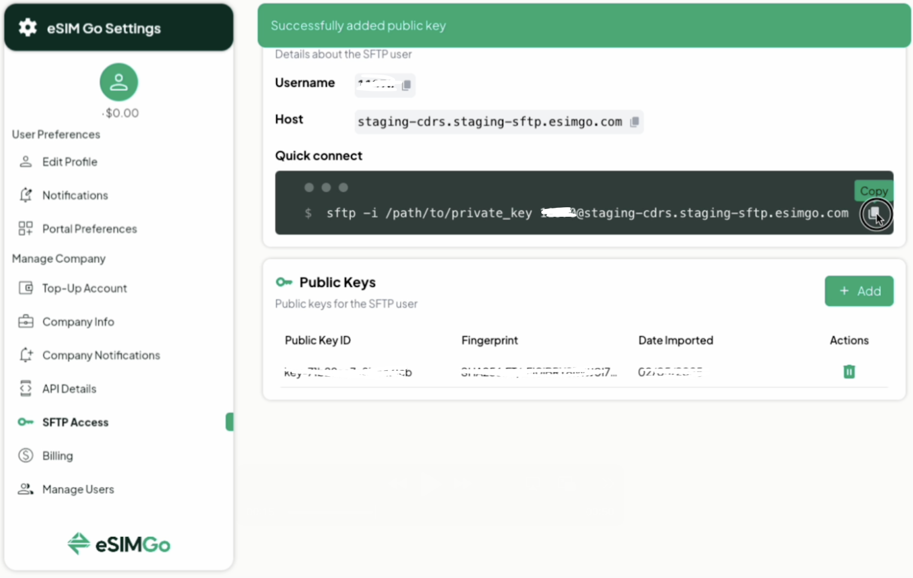Add a new public key
This screenshot has height=578, width=913.
859,291
